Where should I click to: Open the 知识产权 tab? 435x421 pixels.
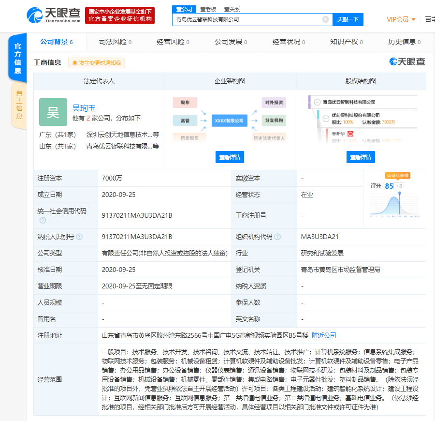point(346,42)
